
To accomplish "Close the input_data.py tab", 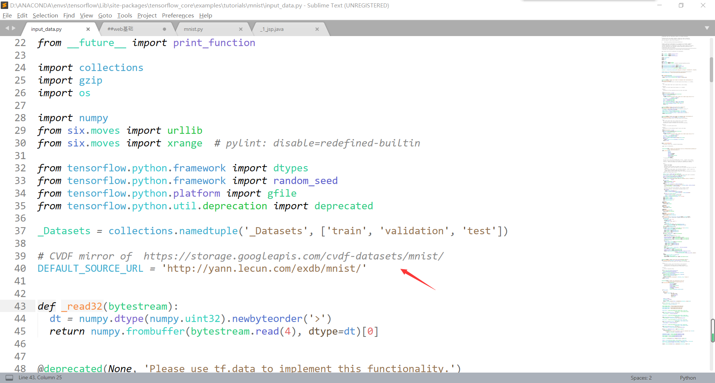I will [88, 29].
